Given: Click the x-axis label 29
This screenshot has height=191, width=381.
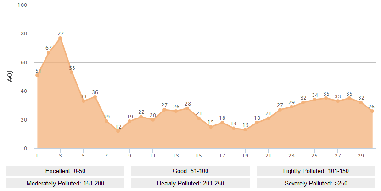Looking at the screenshot, I should [x=361, y=156].
